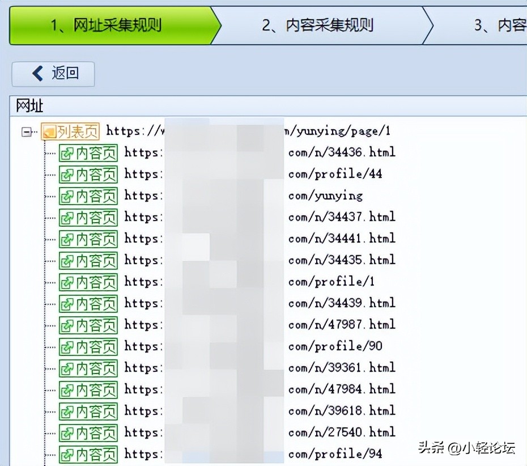Select URL text com/n/34437.html

pos(342,217)
